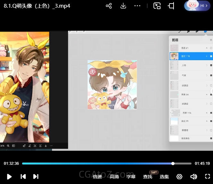Skip to the previous video
The image size is (213, 184).
click(x=23, y=176)
